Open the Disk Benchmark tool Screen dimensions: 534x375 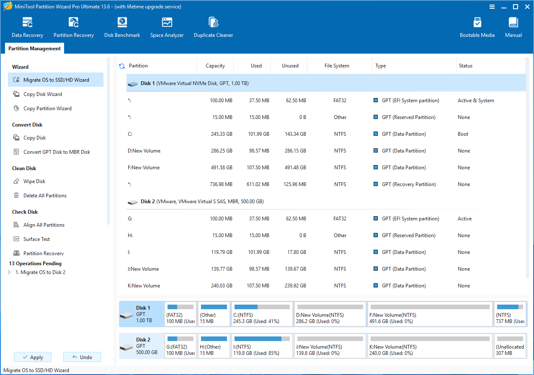[x=122, y=28]
